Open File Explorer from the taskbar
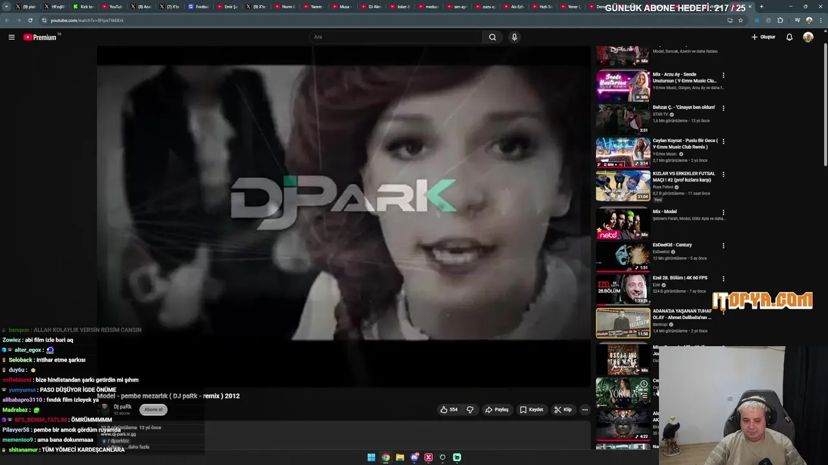Viewport: 828px width, 465px height. coord(400,457)
